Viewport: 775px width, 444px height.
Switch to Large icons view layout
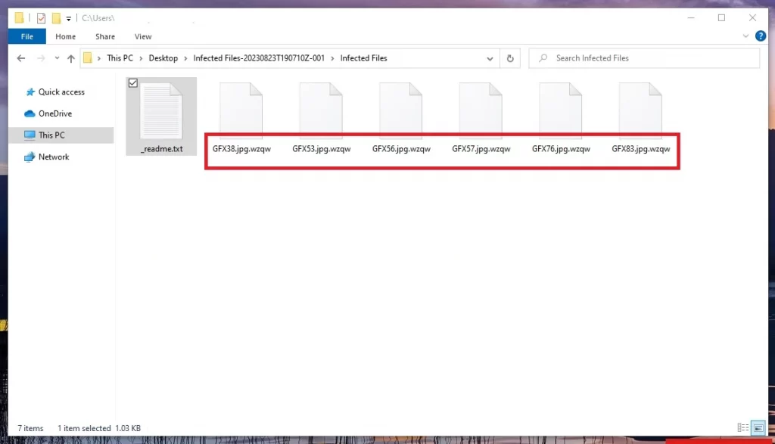758,427
